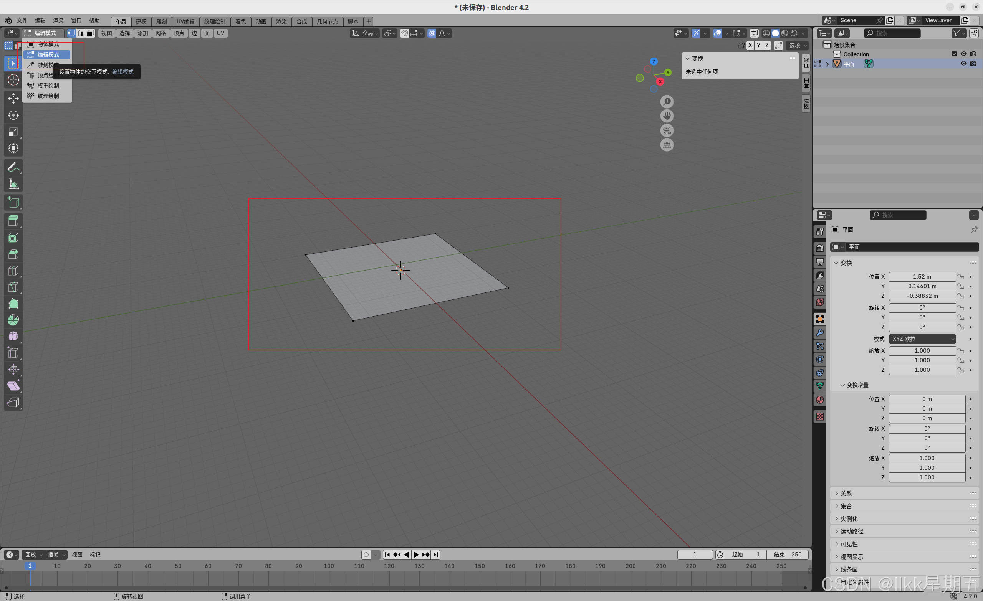This screenshot has height=601, width=983.
Task: Expand the 关系 panel
Action: [x=846, y=493]
